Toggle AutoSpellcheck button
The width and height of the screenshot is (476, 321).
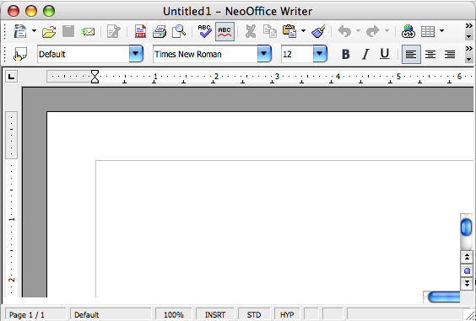tap(224, 31)
